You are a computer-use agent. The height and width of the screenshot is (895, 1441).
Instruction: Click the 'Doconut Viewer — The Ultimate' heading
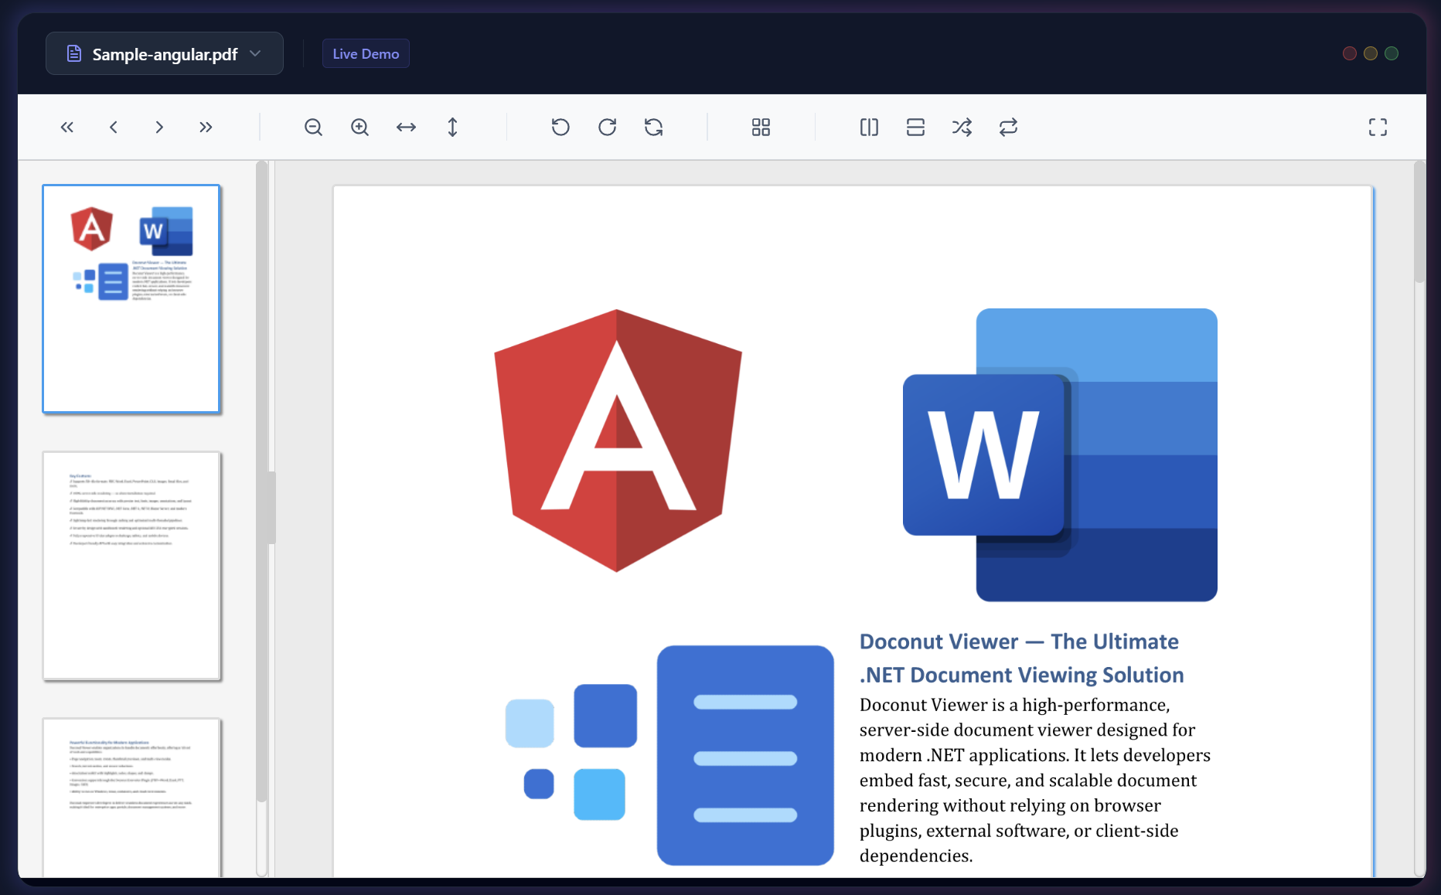click(x=1019, y=641)
